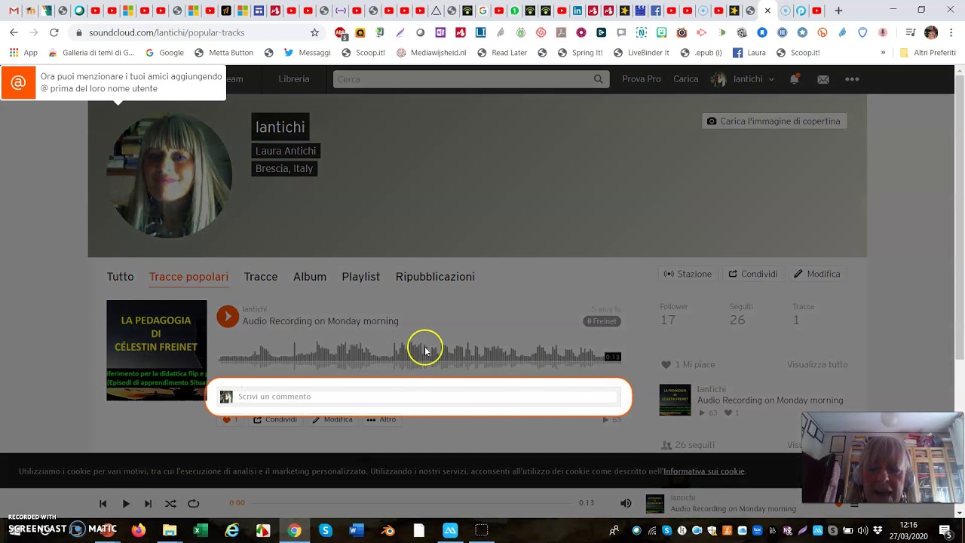Open the Altro options under the track
The height and width of the screenshot is (543, 965).
pyautogui.click(x=381, y=419)
